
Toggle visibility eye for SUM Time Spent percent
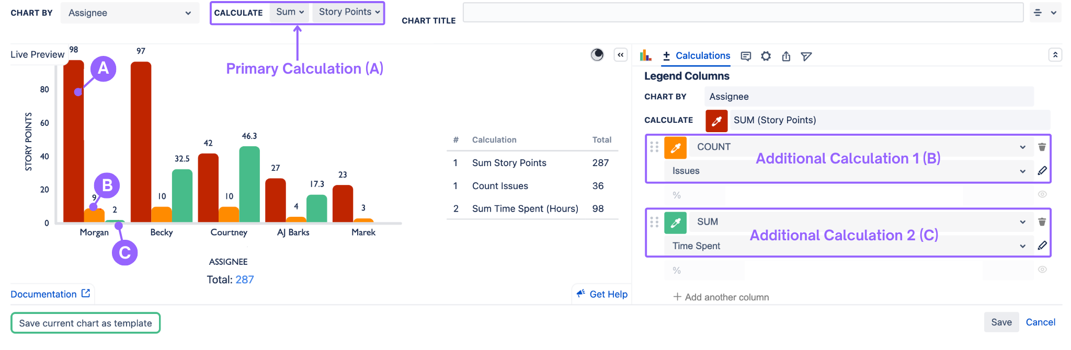pyautogui.click(x=1042, y=270)
